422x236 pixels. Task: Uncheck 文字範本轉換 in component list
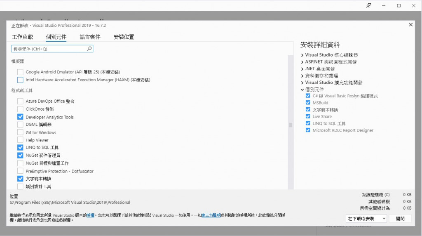[20, 179]
